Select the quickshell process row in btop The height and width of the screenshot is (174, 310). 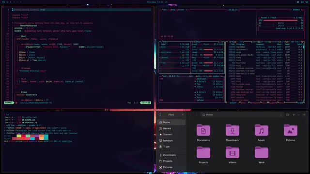pos(265,49)
